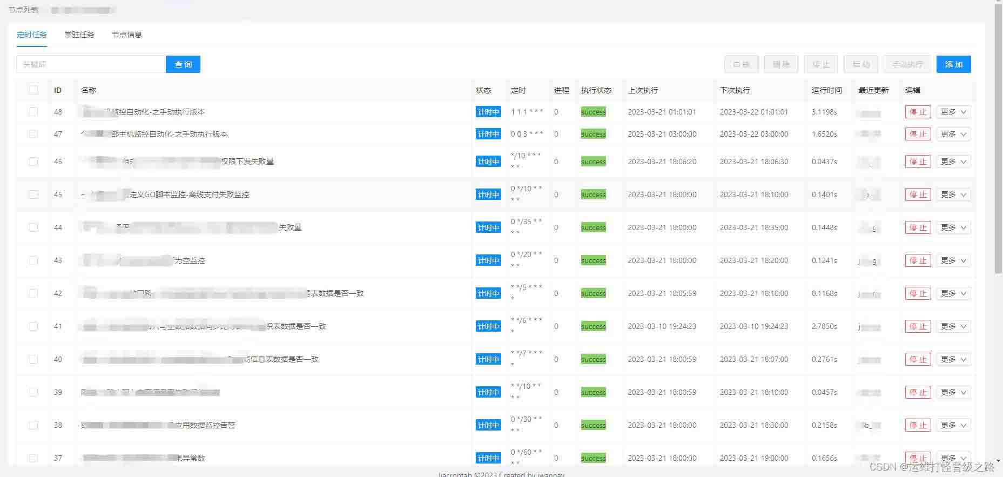
Task: Click the blue 添加 button
Action: [953, 64]
